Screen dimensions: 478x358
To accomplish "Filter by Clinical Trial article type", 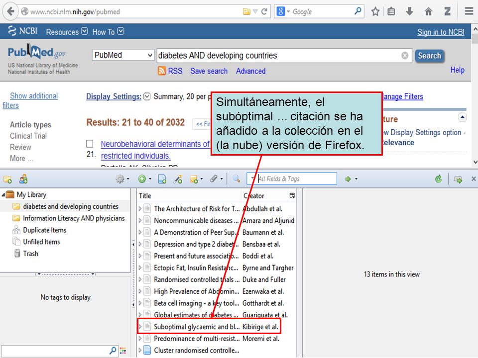I will coord(28,136).
